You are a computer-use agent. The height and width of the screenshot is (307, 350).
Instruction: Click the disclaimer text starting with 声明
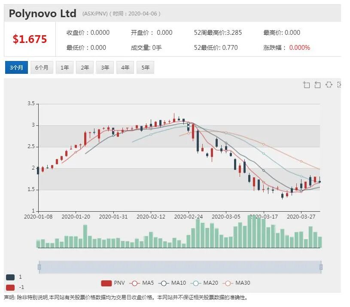click(126, 298)
